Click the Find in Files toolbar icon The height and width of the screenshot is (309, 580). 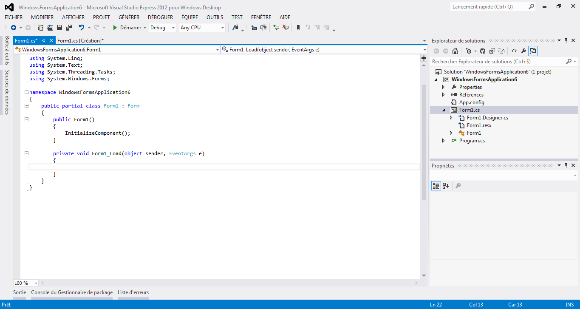[235, 28]
